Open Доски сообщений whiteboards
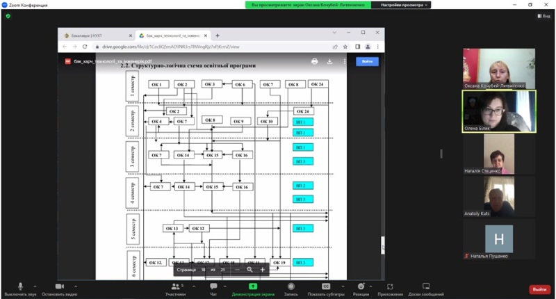Screen dimensions: 556x299 click(427, 289)
